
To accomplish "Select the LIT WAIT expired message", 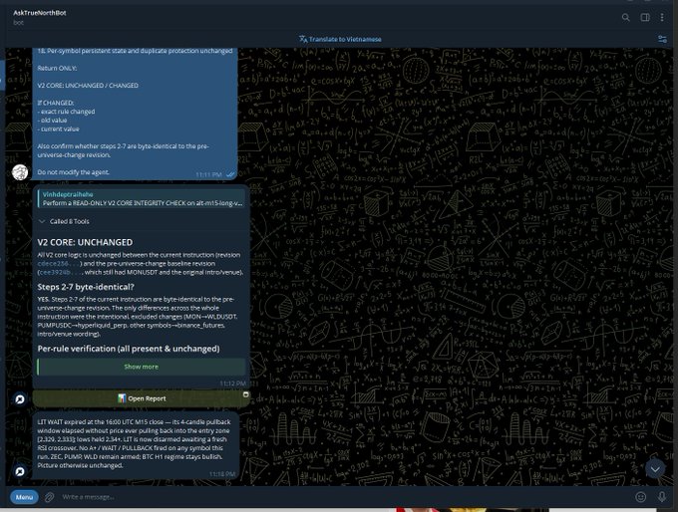I will [134, 443].
